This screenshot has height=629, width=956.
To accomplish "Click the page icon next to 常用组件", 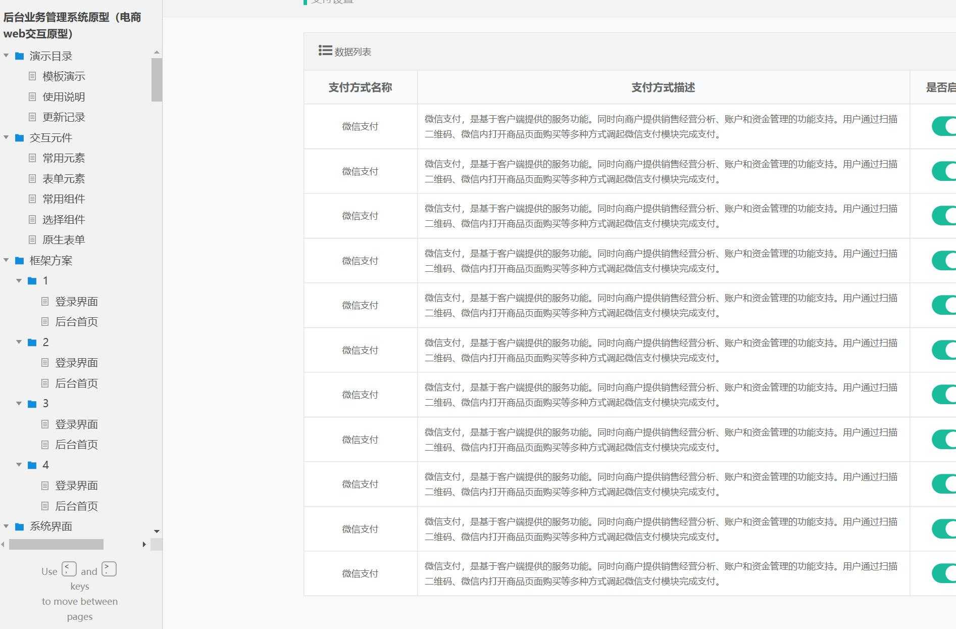I will click(x=33, y=199).
